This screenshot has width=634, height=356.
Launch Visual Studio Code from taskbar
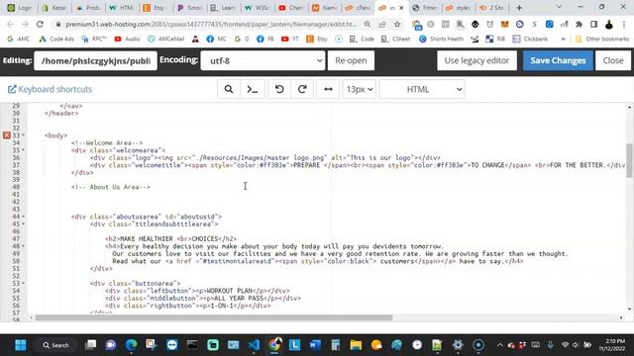click(x=254, y=345)
